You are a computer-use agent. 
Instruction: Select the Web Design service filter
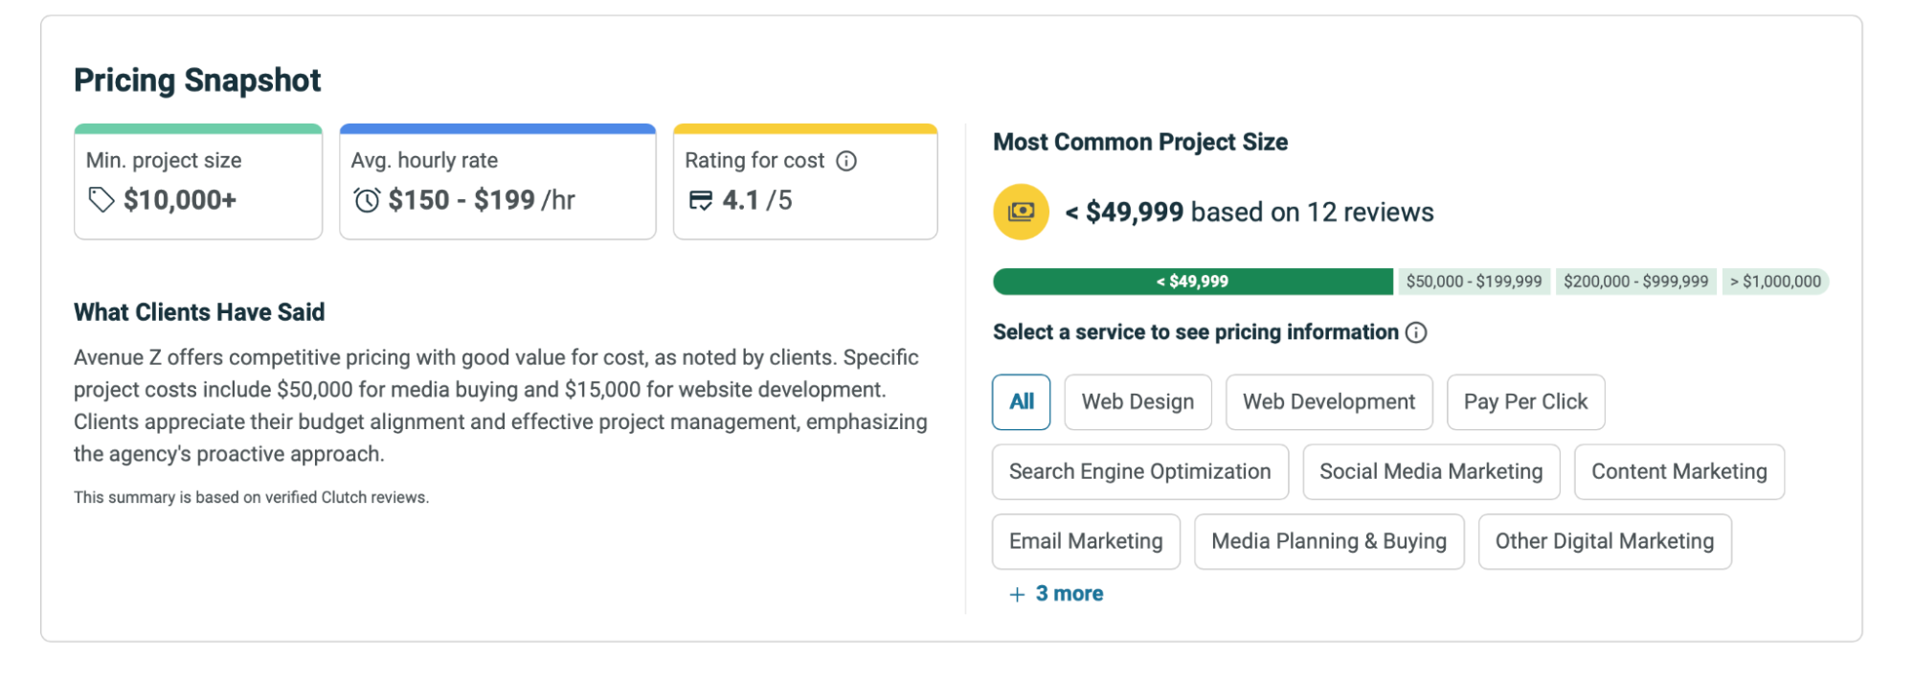point(1137,402)
